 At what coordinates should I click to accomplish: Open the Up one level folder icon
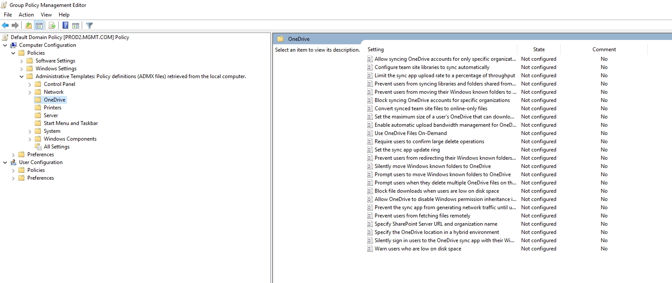[28, 25]
